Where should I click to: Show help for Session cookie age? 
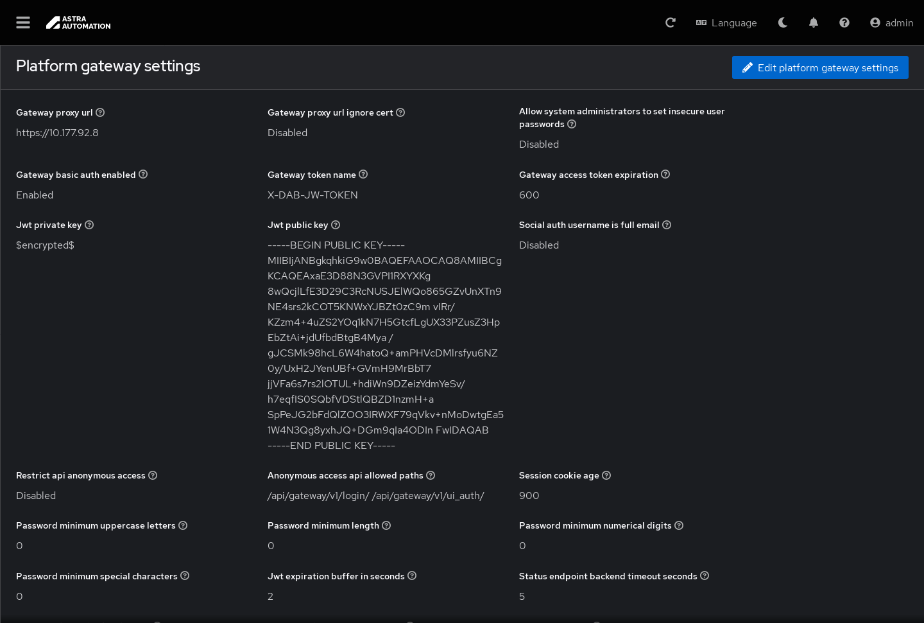[606, 475]
